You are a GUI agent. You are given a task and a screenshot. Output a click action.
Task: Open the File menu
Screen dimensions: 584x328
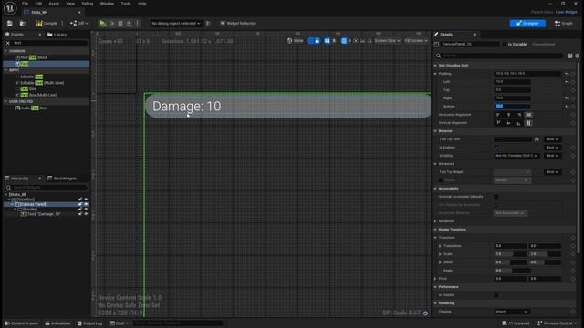click(25, 4)
